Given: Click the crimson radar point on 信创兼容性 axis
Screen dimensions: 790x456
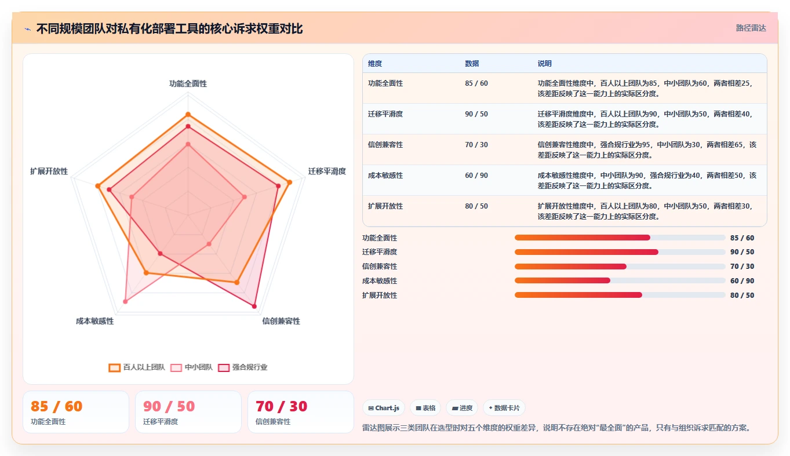Looking at the screenshot, I should (254, 305).
